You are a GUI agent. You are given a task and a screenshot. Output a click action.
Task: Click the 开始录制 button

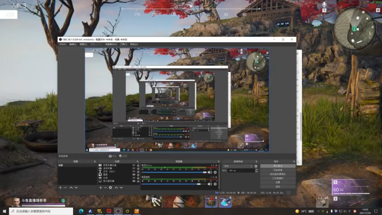coord(278,170)
